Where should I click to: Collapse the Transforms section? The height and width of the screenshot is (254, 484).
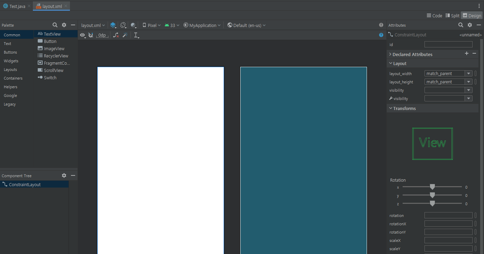click(390, 108)
